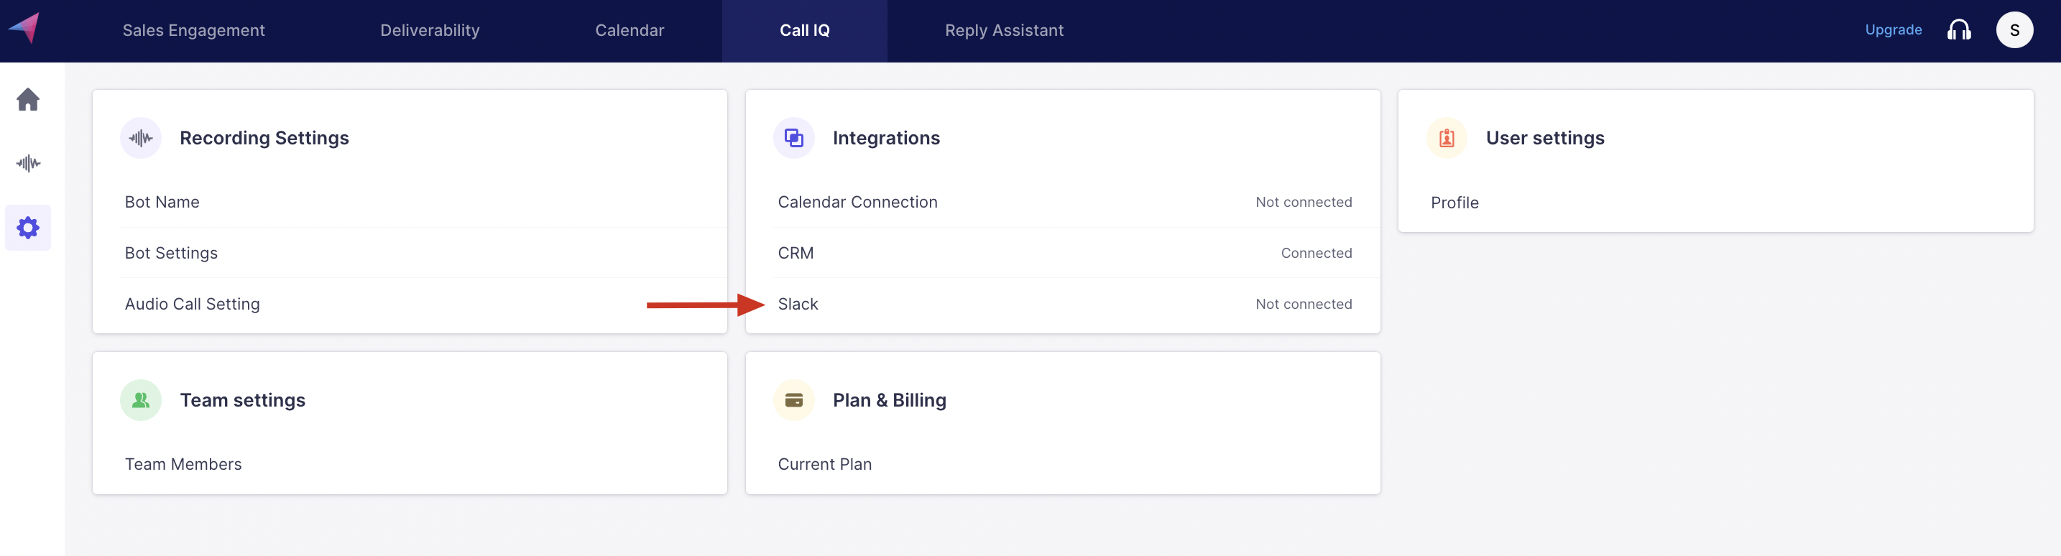Viewport: 2061px width, 556px height.
Task: Open the S user avatar menu
Action: coord(2014,30)
